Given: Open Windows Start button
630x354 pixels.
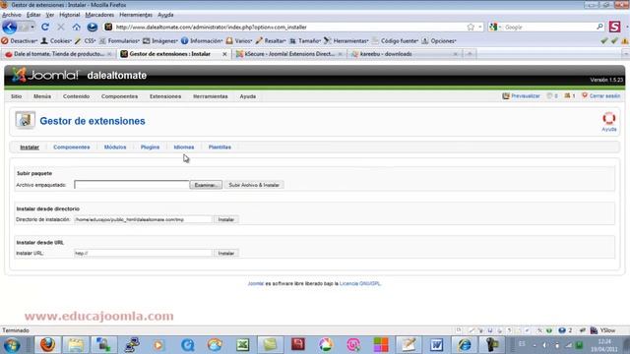Looking at the screenshot, I should pos(11,345).
